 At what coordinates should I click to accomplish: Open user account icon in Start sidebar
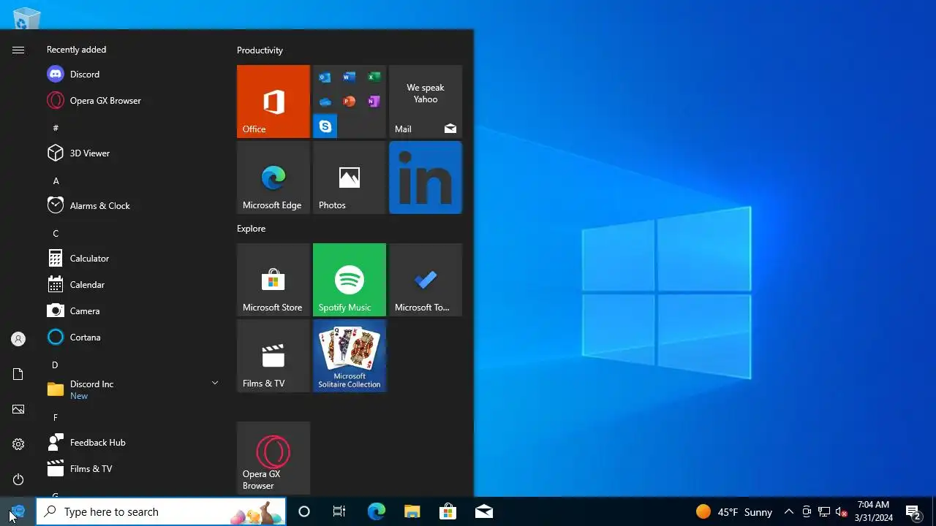18,339
